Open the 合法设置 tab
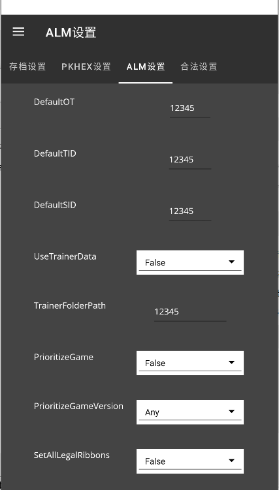The image size is (279, 490). [199, 67]
